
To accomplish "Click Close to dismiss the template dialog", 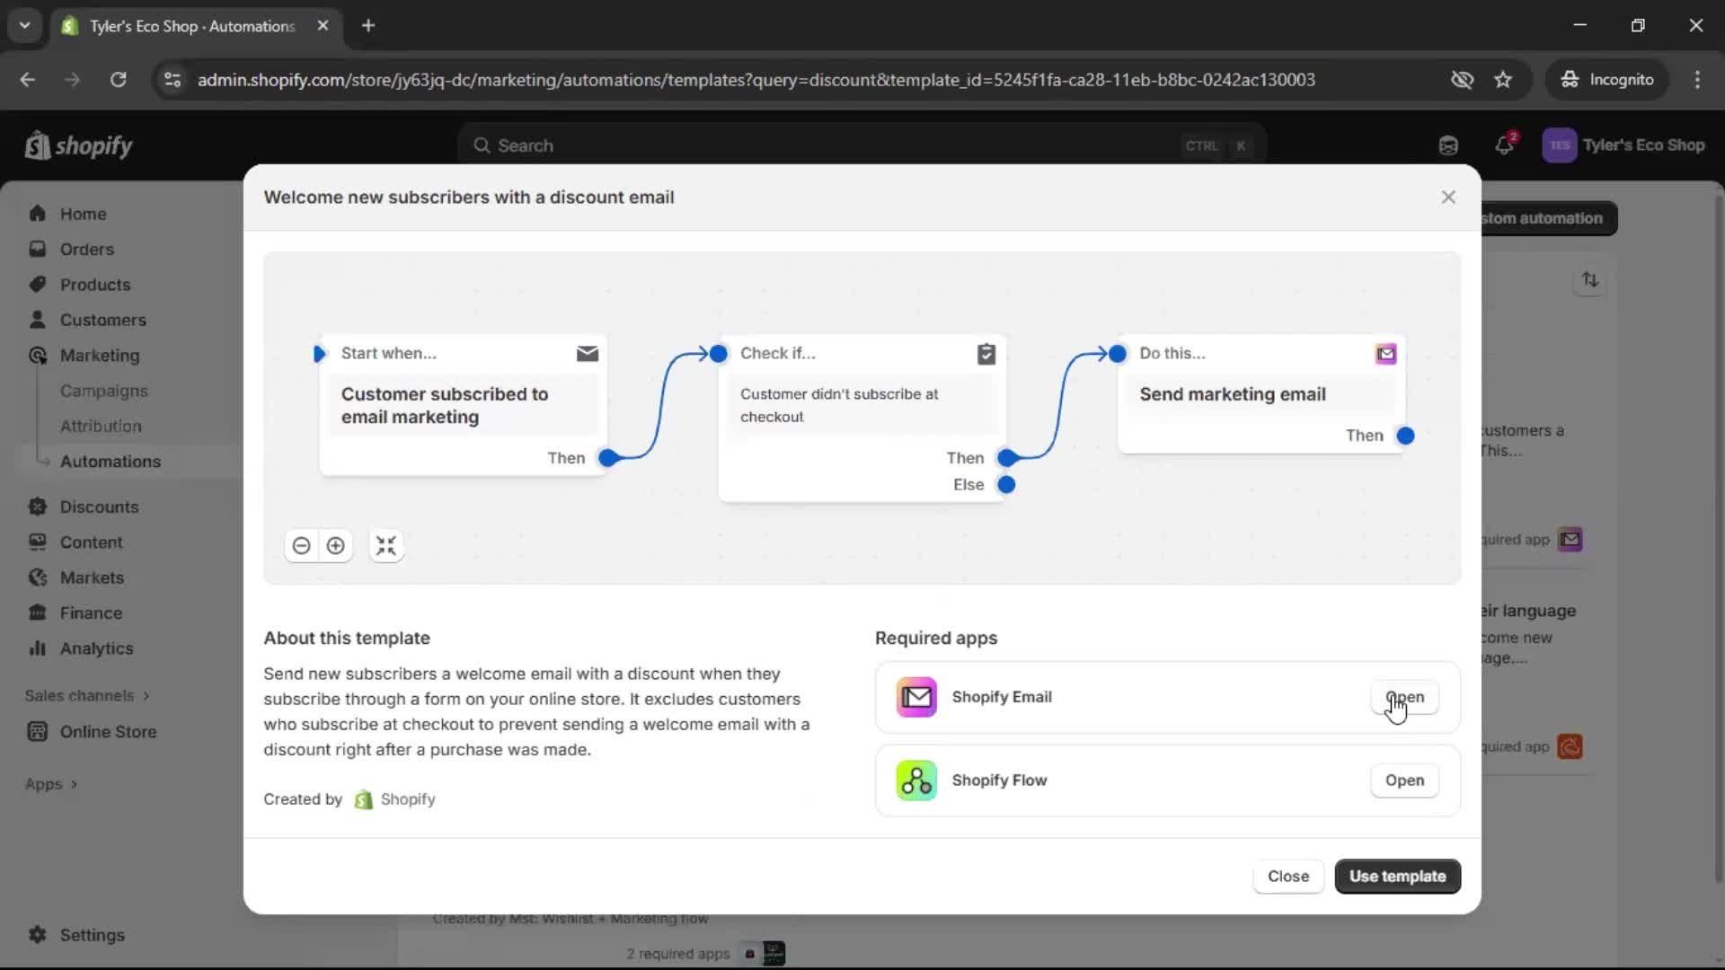I will (x=1287, y=876).
